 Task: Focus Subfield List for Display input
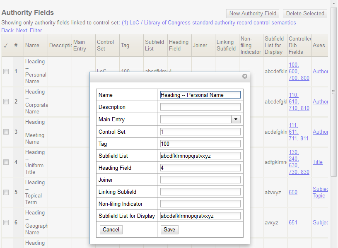(x=200, y=216)
